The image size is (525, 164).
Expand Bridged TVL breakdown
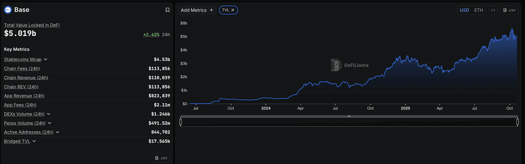[x=34, y=141]
